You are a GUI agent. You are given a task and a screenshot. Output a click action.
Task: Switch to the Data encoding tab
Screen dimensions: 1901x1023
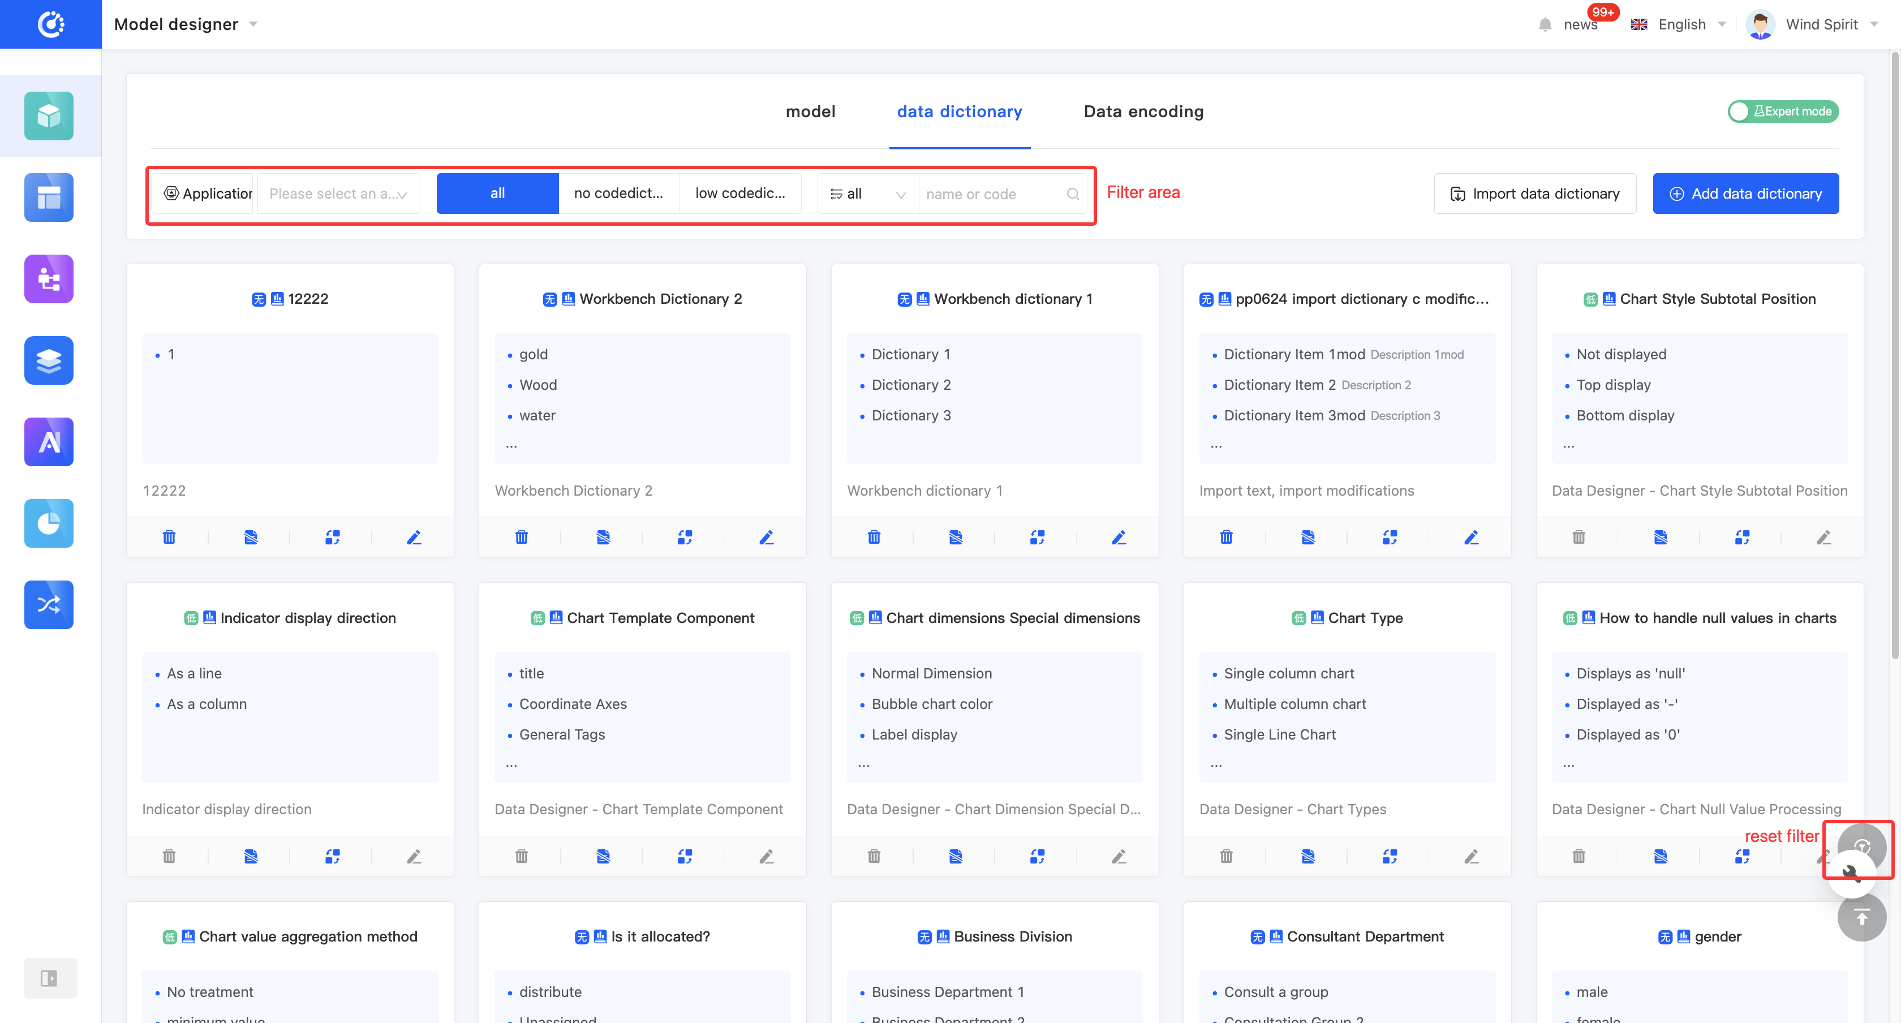coord(1143,111)
